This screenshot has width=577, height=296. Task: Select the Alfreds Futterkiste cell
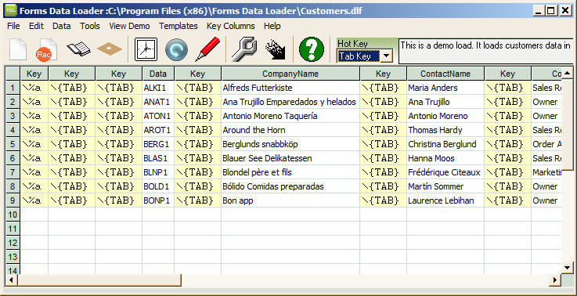290,88
